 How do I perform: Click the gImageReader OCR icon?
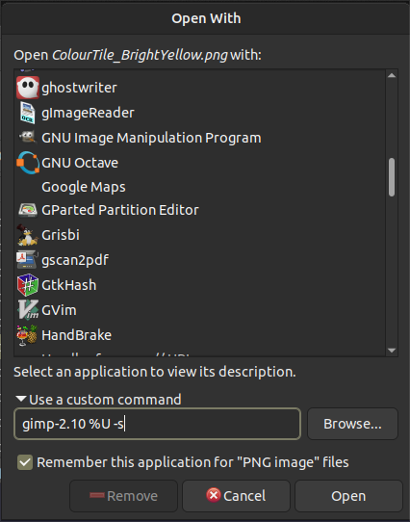(x=28, y=113)
